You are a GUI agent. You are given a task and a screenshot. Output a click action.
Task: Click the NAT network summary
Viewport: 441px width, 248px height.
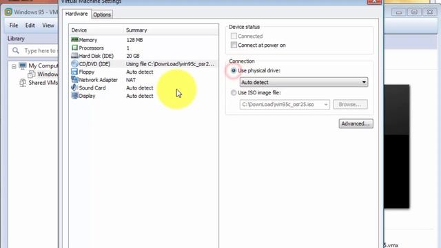click(x=131, y=80)
